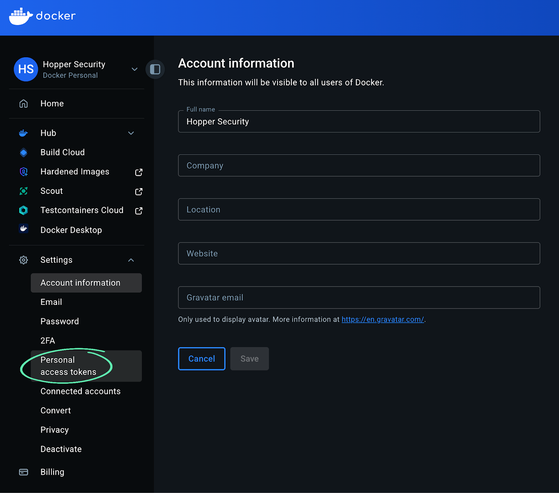This screenshot has height=493, width=559.
Task: Expand the Hub section chevron
Action: point(131,133)
